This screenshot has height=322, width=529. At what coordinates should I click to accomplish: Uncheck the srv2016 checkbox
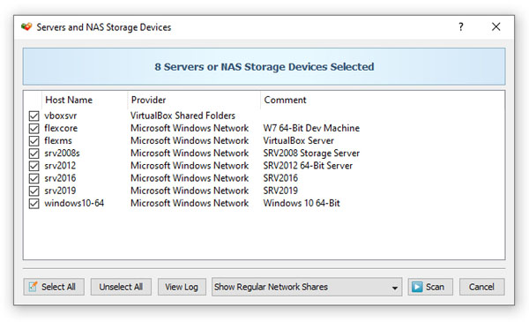tap(34, 178)
